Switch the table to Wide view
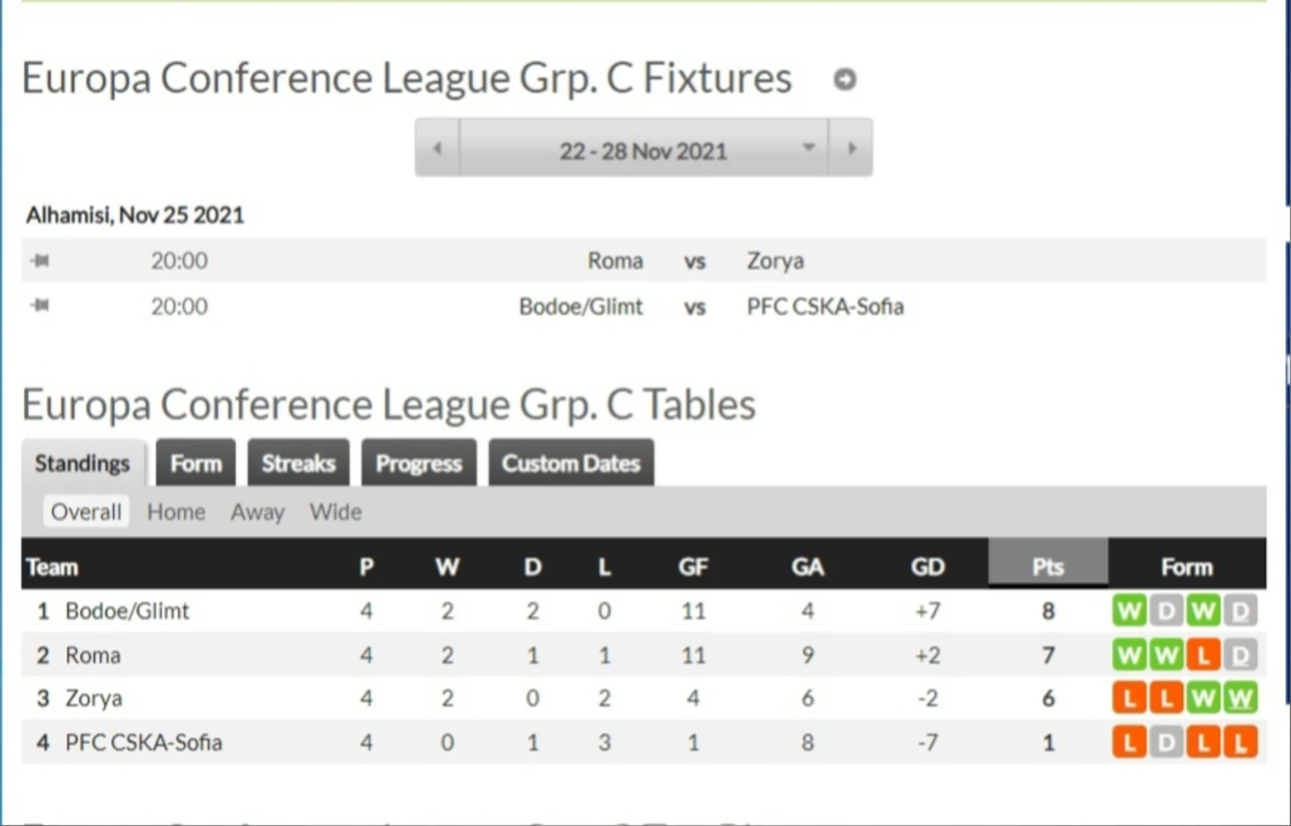Image resolution: width=1291 pixels, height=826 pixels. tap(335, 511)
